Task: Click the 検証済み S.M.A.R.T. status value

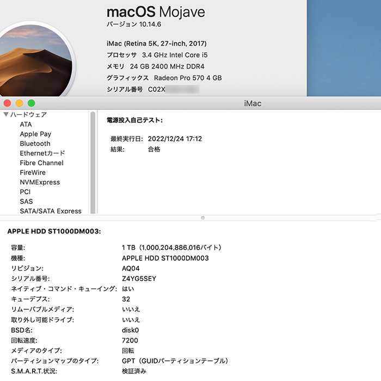Action: coord(134,371)
